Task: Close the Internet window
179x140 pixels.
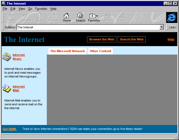Action: 175,4
